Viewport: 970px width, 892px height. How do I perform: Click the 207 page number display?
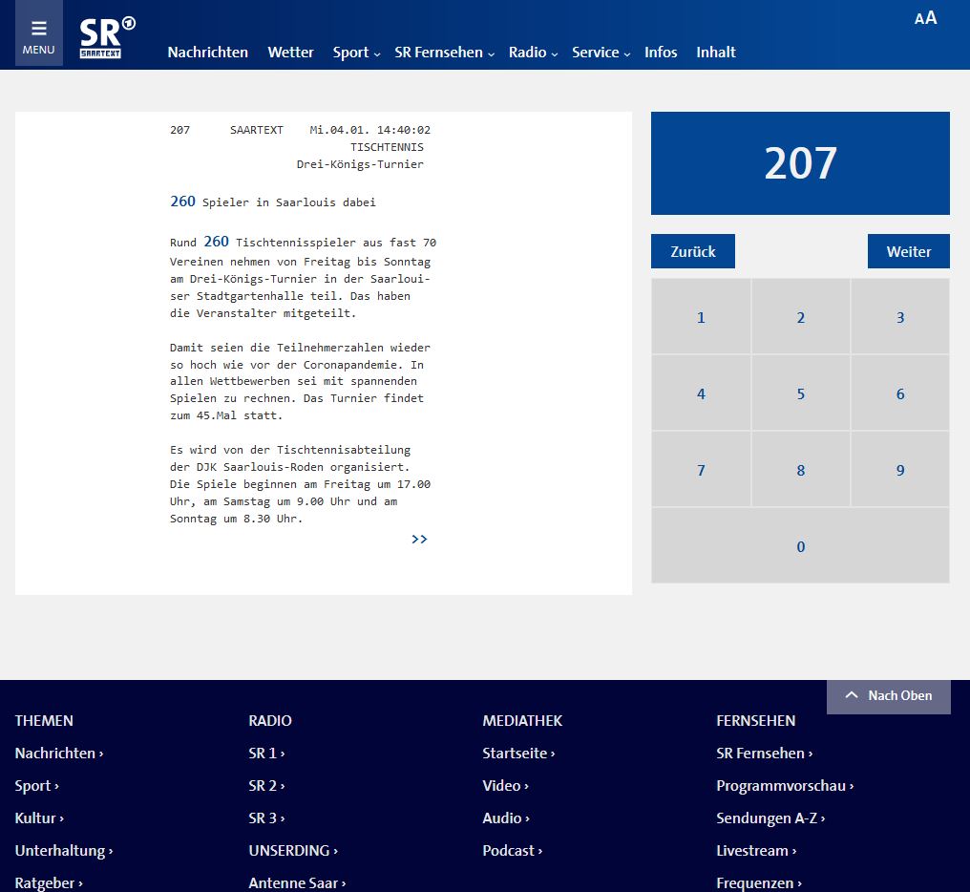800,163
